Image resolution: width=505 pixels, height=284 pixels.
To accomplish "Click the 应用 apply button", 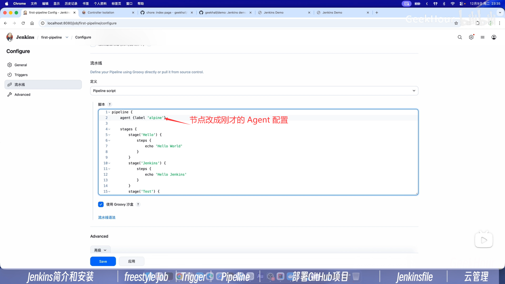I will (132, 261).
